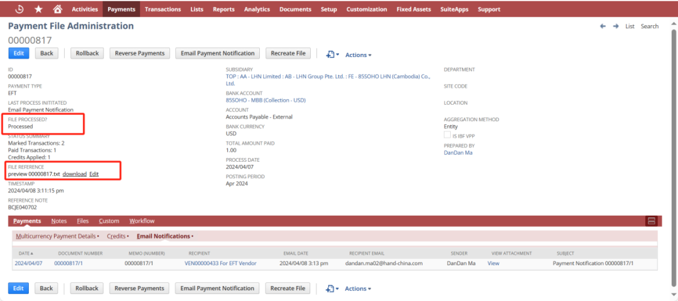The image size is (678, 301).
Task: Download the preview 00000817.txt file
Action: click(x=74, y=174)
